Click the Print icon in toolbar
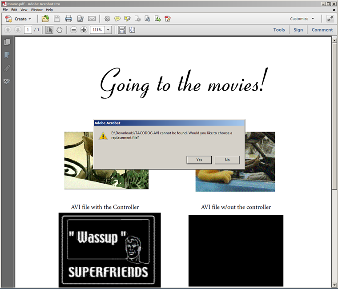Screen dimensions: 338x289 pyautogui.click(x=68, y=19)
